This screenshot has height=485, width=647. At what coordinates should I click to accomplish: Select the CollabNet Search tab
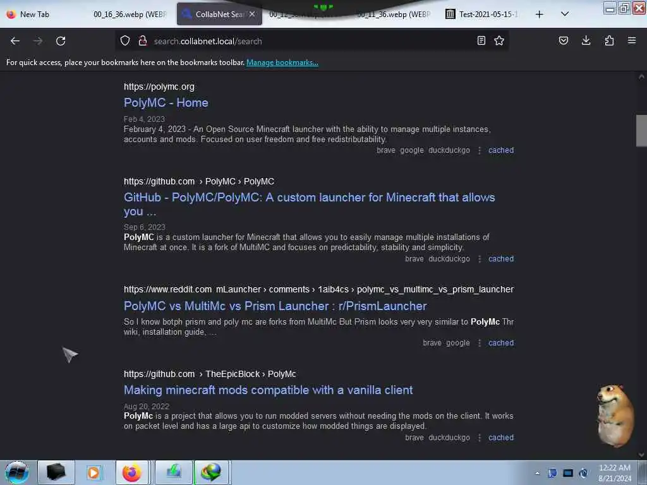point(219,15)
